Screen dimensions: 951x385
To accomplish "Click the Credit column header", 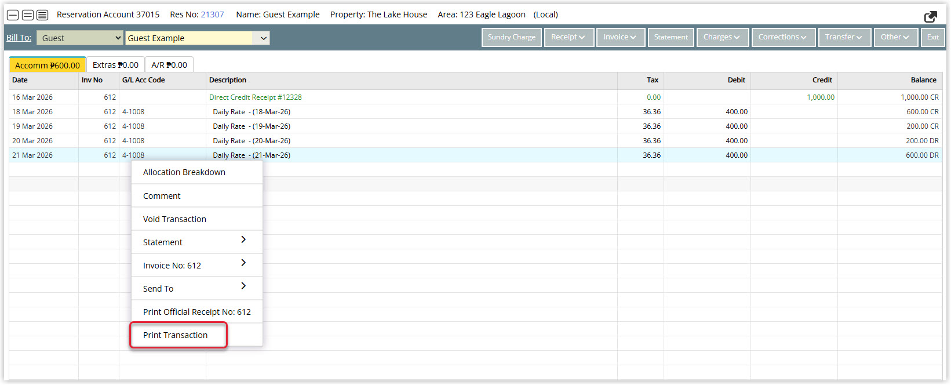I will 795,80.
